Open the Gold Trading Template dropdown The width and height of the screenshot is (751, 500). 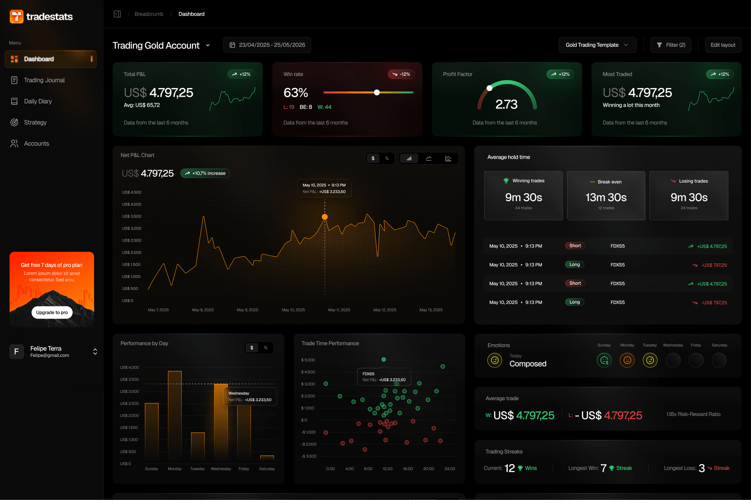pyautogui.click(x=597, y=45)
